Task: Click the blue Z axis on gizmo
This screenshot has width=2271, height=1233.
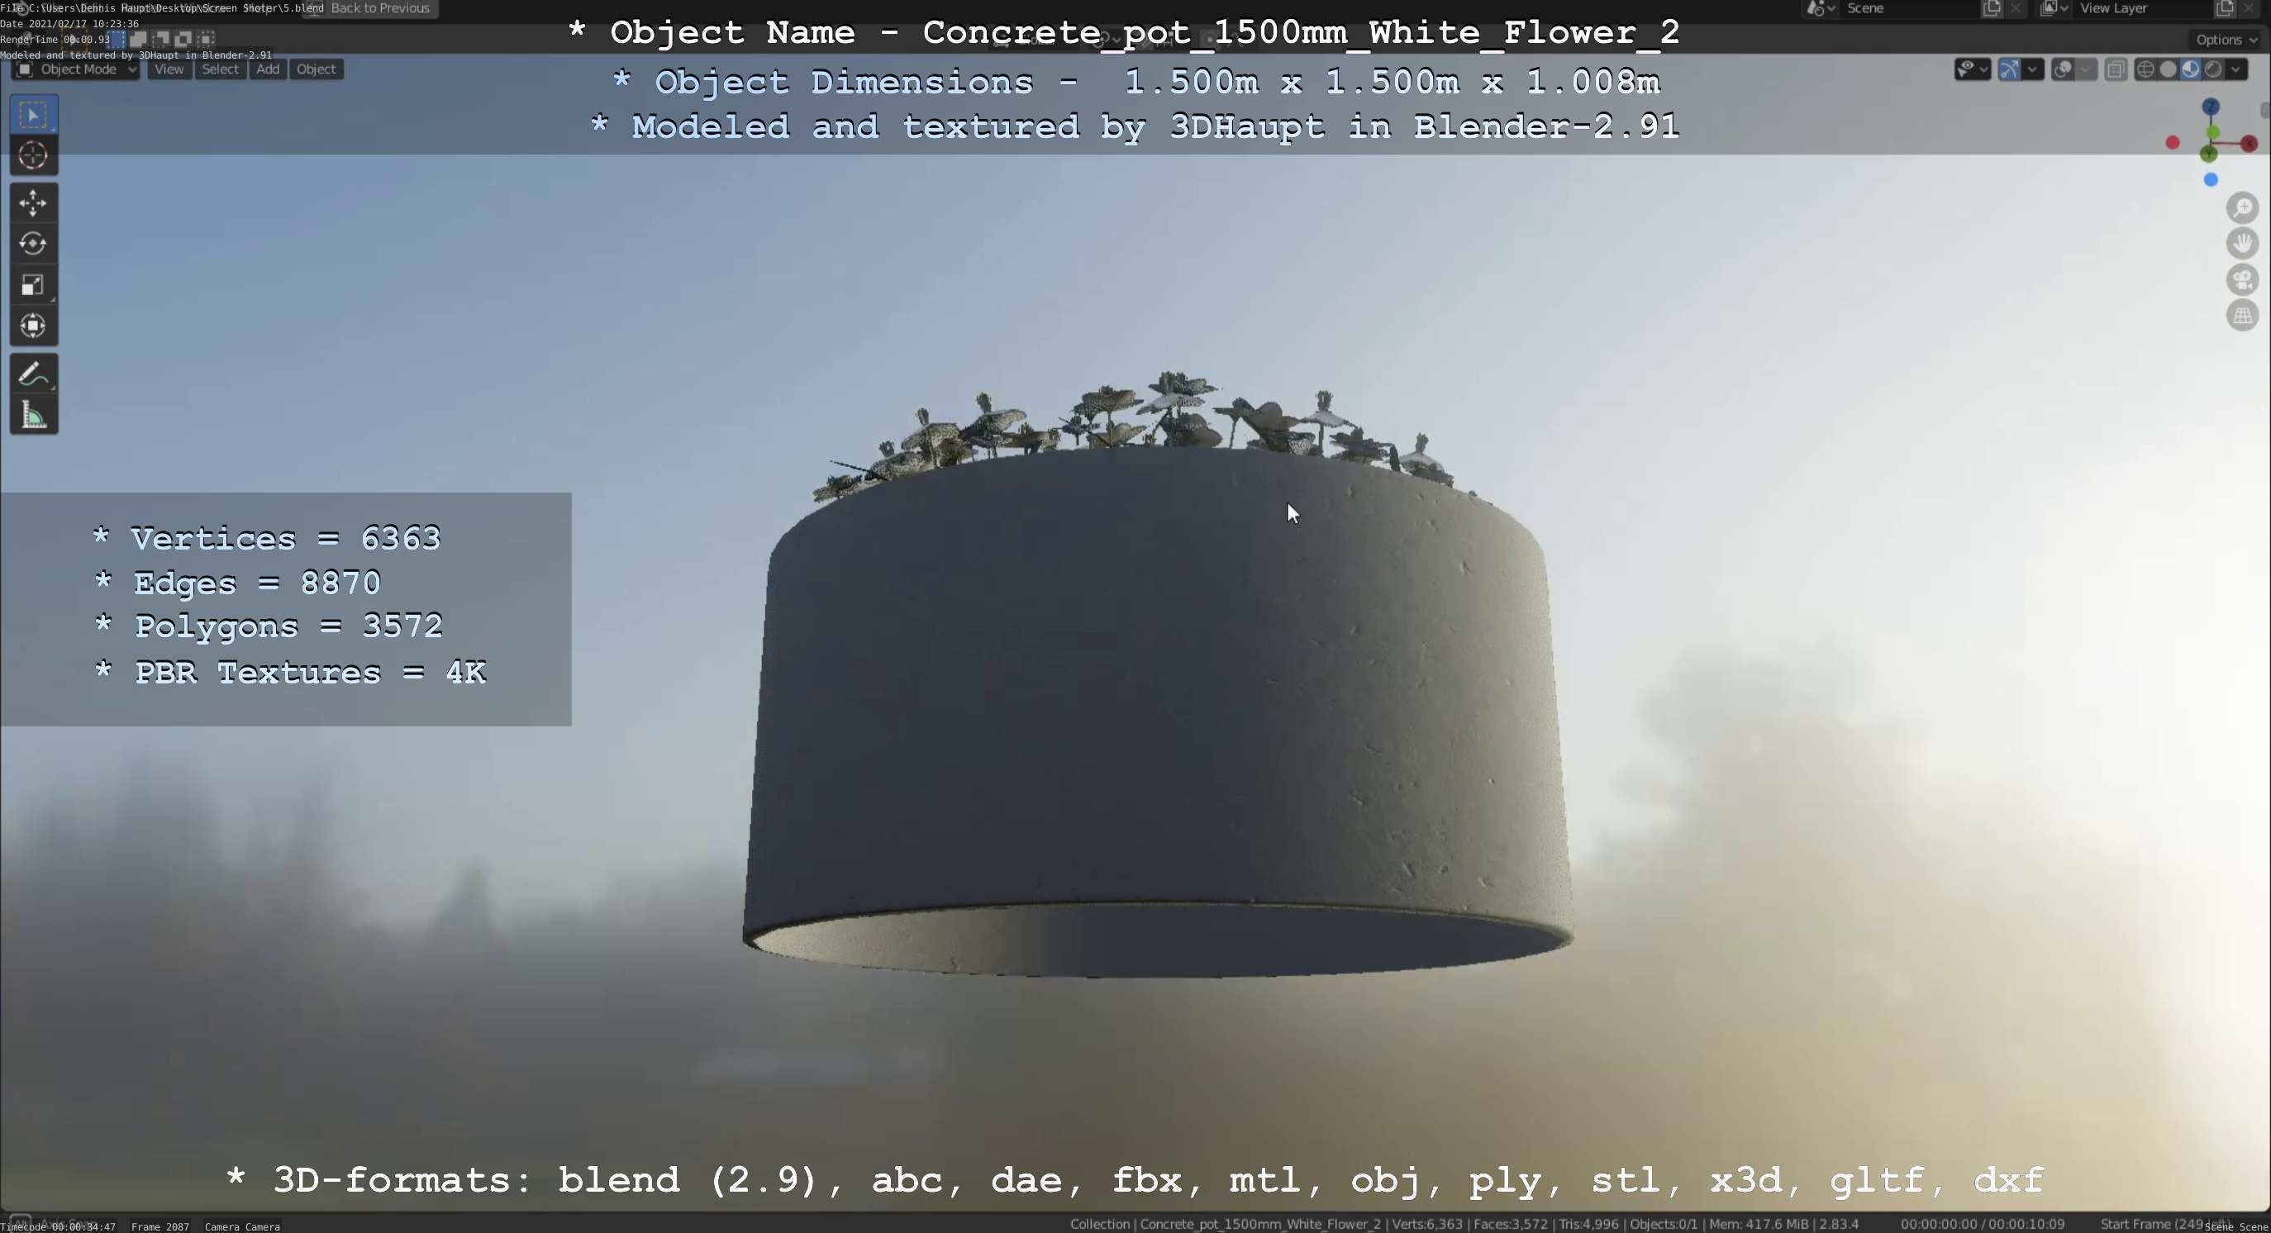Action: click(2210, 107)
